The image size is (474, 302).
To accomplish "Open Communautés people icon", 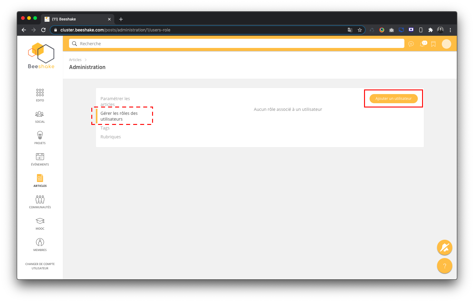I will coord(40,199).
